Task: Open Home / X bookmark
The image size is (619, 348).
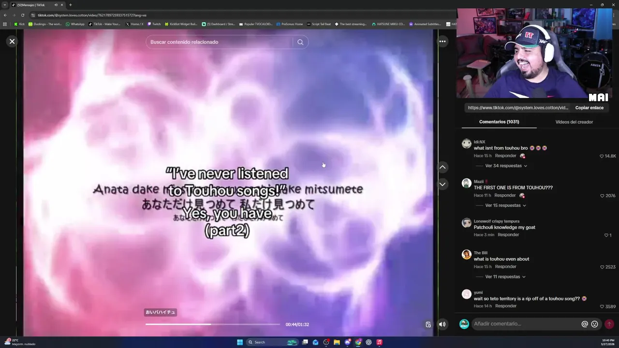Action: [134, 24]
